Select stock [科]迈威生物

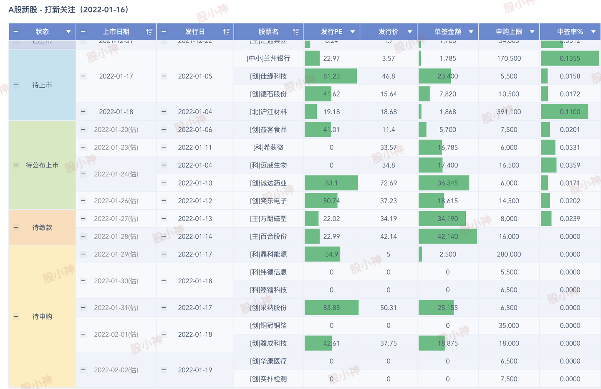268,165
